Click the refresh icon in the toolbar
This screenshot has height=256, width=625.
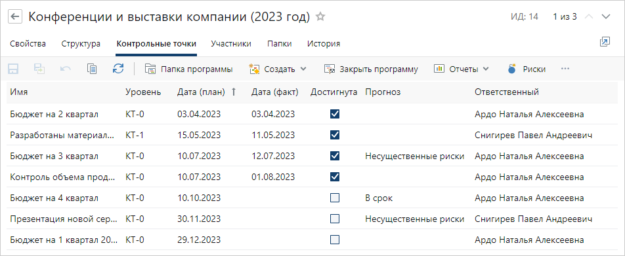pos(118,69)
